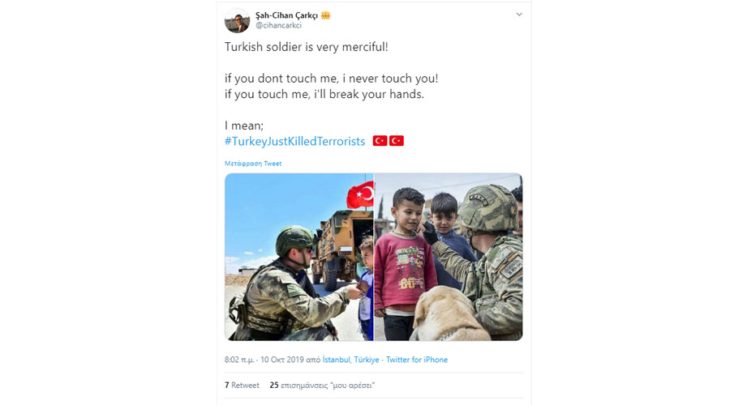
Task: View the 25 likes list
Action: click(322, 386)
